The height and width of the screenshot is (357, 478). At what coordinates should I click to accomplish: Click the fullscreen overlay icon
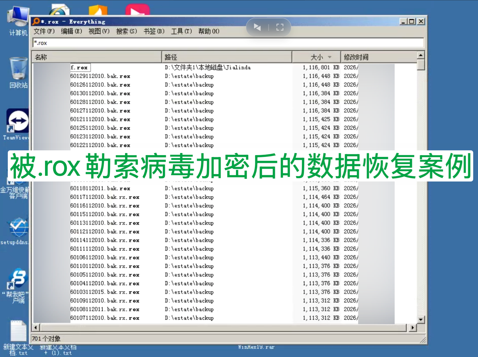pos(280,27)
